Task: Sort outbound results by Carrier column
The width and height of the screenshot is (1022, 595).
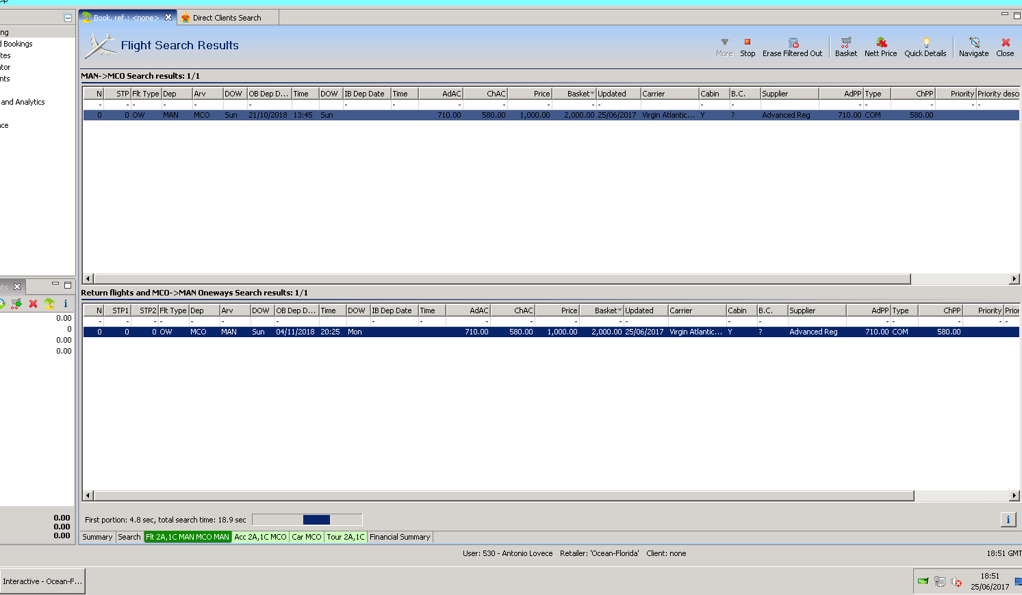Action: tap(669, 94)
